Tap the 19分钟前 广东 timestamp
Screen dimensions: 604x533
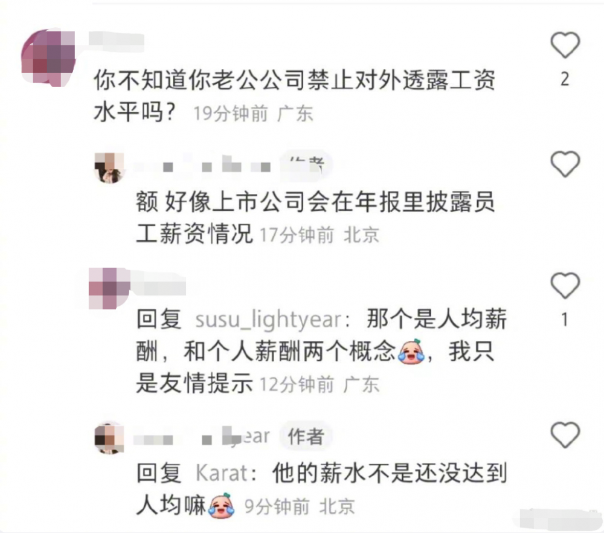(x=253, y=114)
